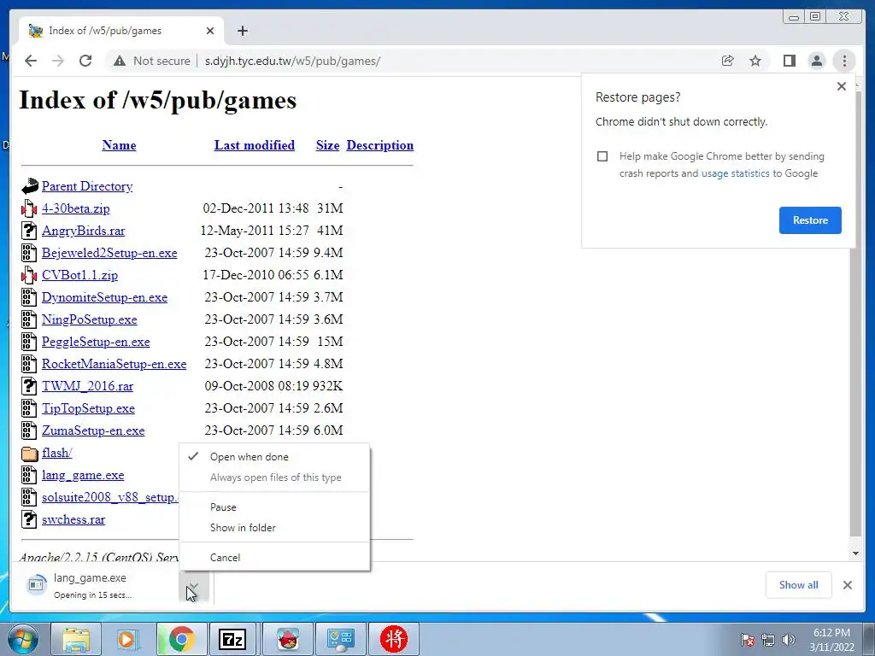Viewport: 875px width, 656px height.
Task: Open 7-Zip from taskbar
Action: coord(232,639)
